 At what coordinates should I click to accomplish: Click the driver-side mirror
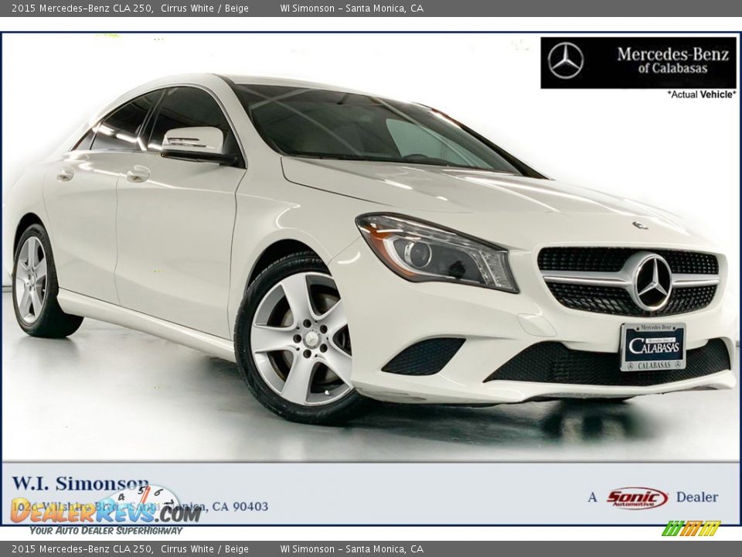pyautogui.click(x=194, y=143)
